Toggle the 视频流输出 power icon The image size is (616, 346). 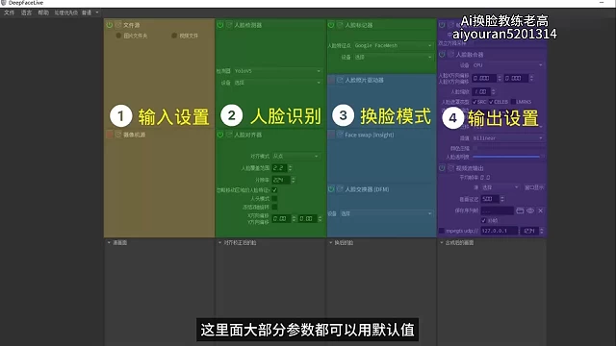[x=442, y=168]
